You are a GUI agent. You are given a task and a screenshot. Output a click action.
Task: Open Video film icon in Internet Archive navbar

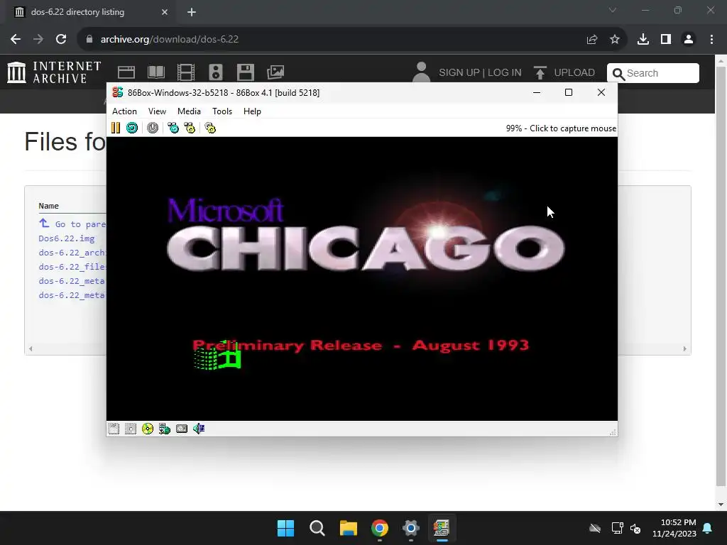click(186, 72)
